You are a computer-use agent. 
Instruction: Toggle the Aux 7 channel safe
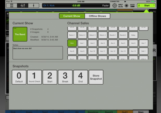pyautogui.click(x=144, y=43)
